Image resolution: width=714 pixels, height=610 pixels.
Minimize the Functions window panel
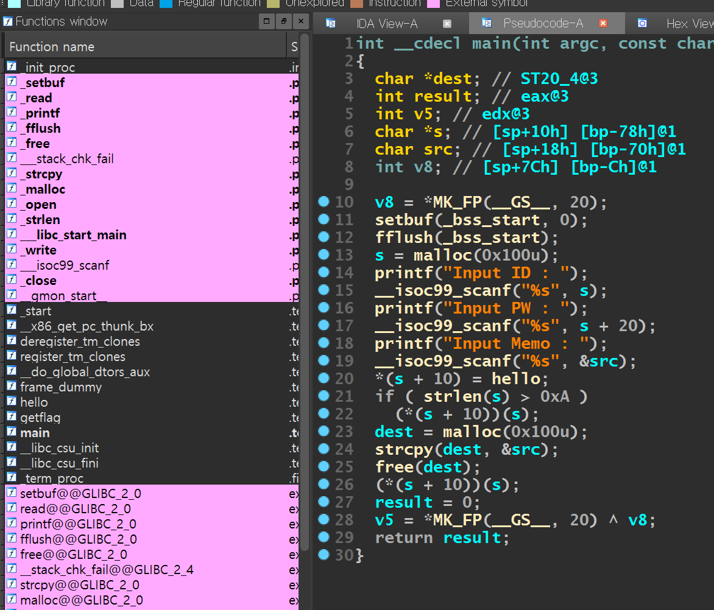pos(267,22)
